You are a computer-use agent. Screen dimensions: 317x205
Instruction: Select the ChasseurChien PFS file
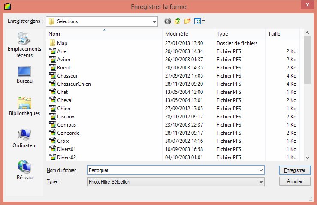click(73, 84)
